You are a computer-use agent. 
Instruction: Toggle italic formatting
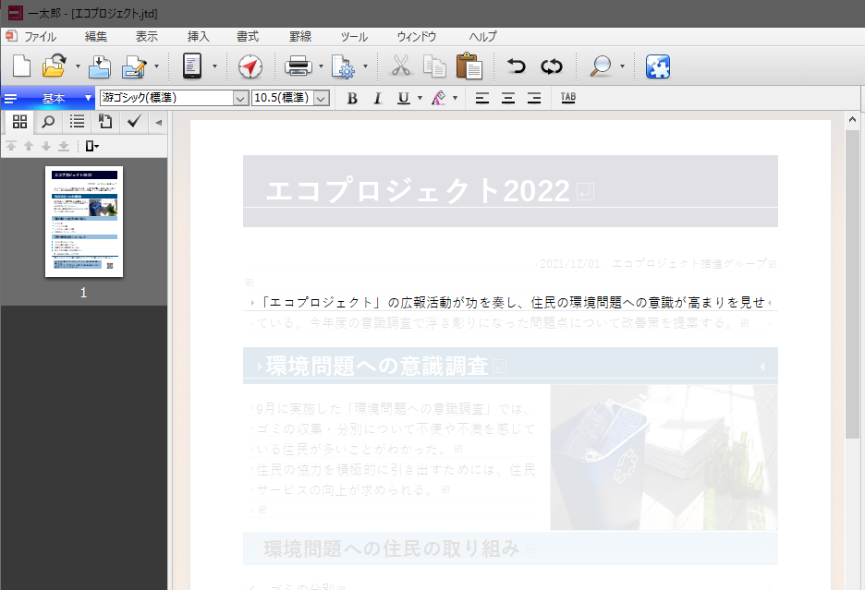pyautogui.click(x=377, y=98)
